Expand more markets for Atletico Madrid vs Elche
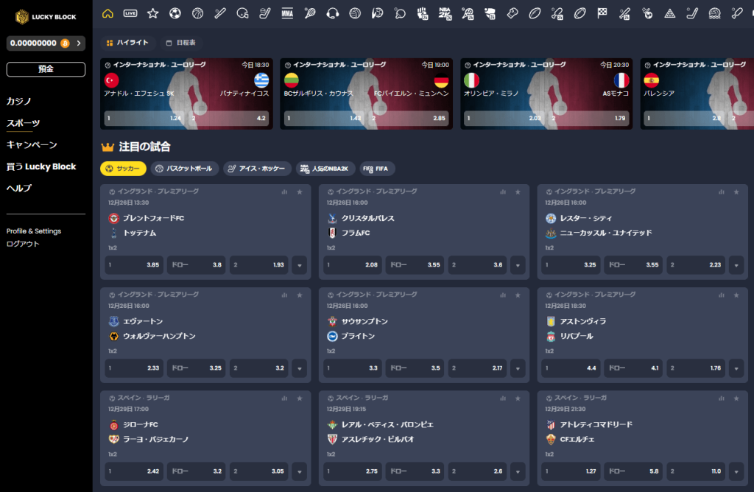This screenshot has width=754, height=492. pos(736,471)
